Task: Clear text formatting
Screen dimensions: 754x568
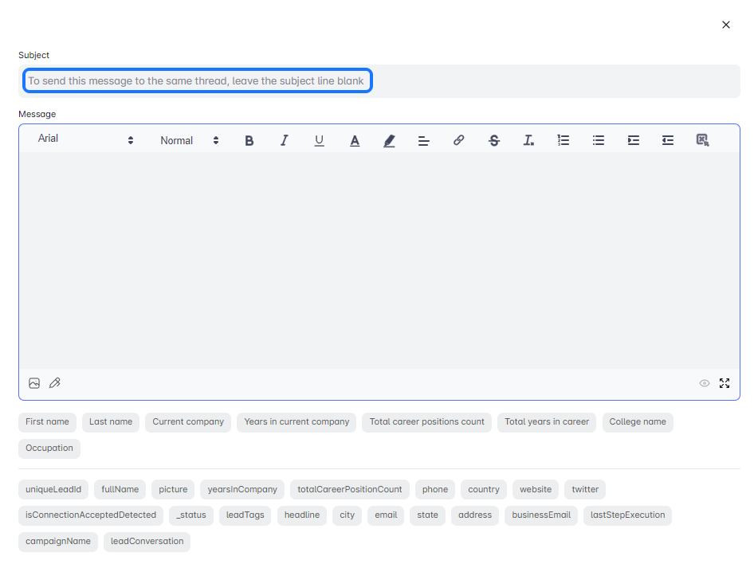Action: [x=528, y=140]
